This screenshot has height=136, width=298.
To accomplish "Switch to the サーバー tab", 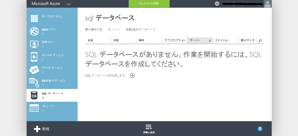I will (114, 30).
